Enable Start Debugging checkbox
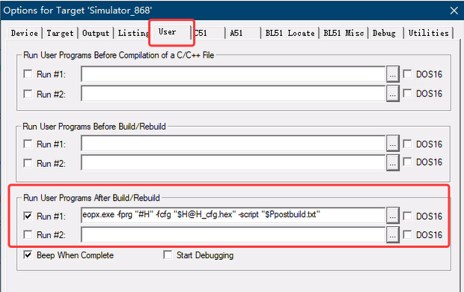 (168, 255)
